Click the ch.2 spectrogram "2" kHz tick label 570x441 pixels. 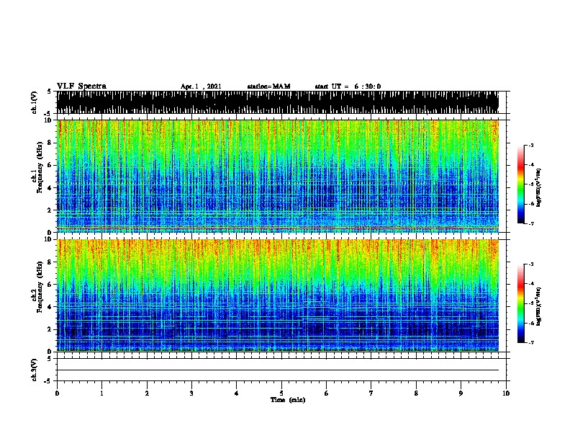pos(50,329)
